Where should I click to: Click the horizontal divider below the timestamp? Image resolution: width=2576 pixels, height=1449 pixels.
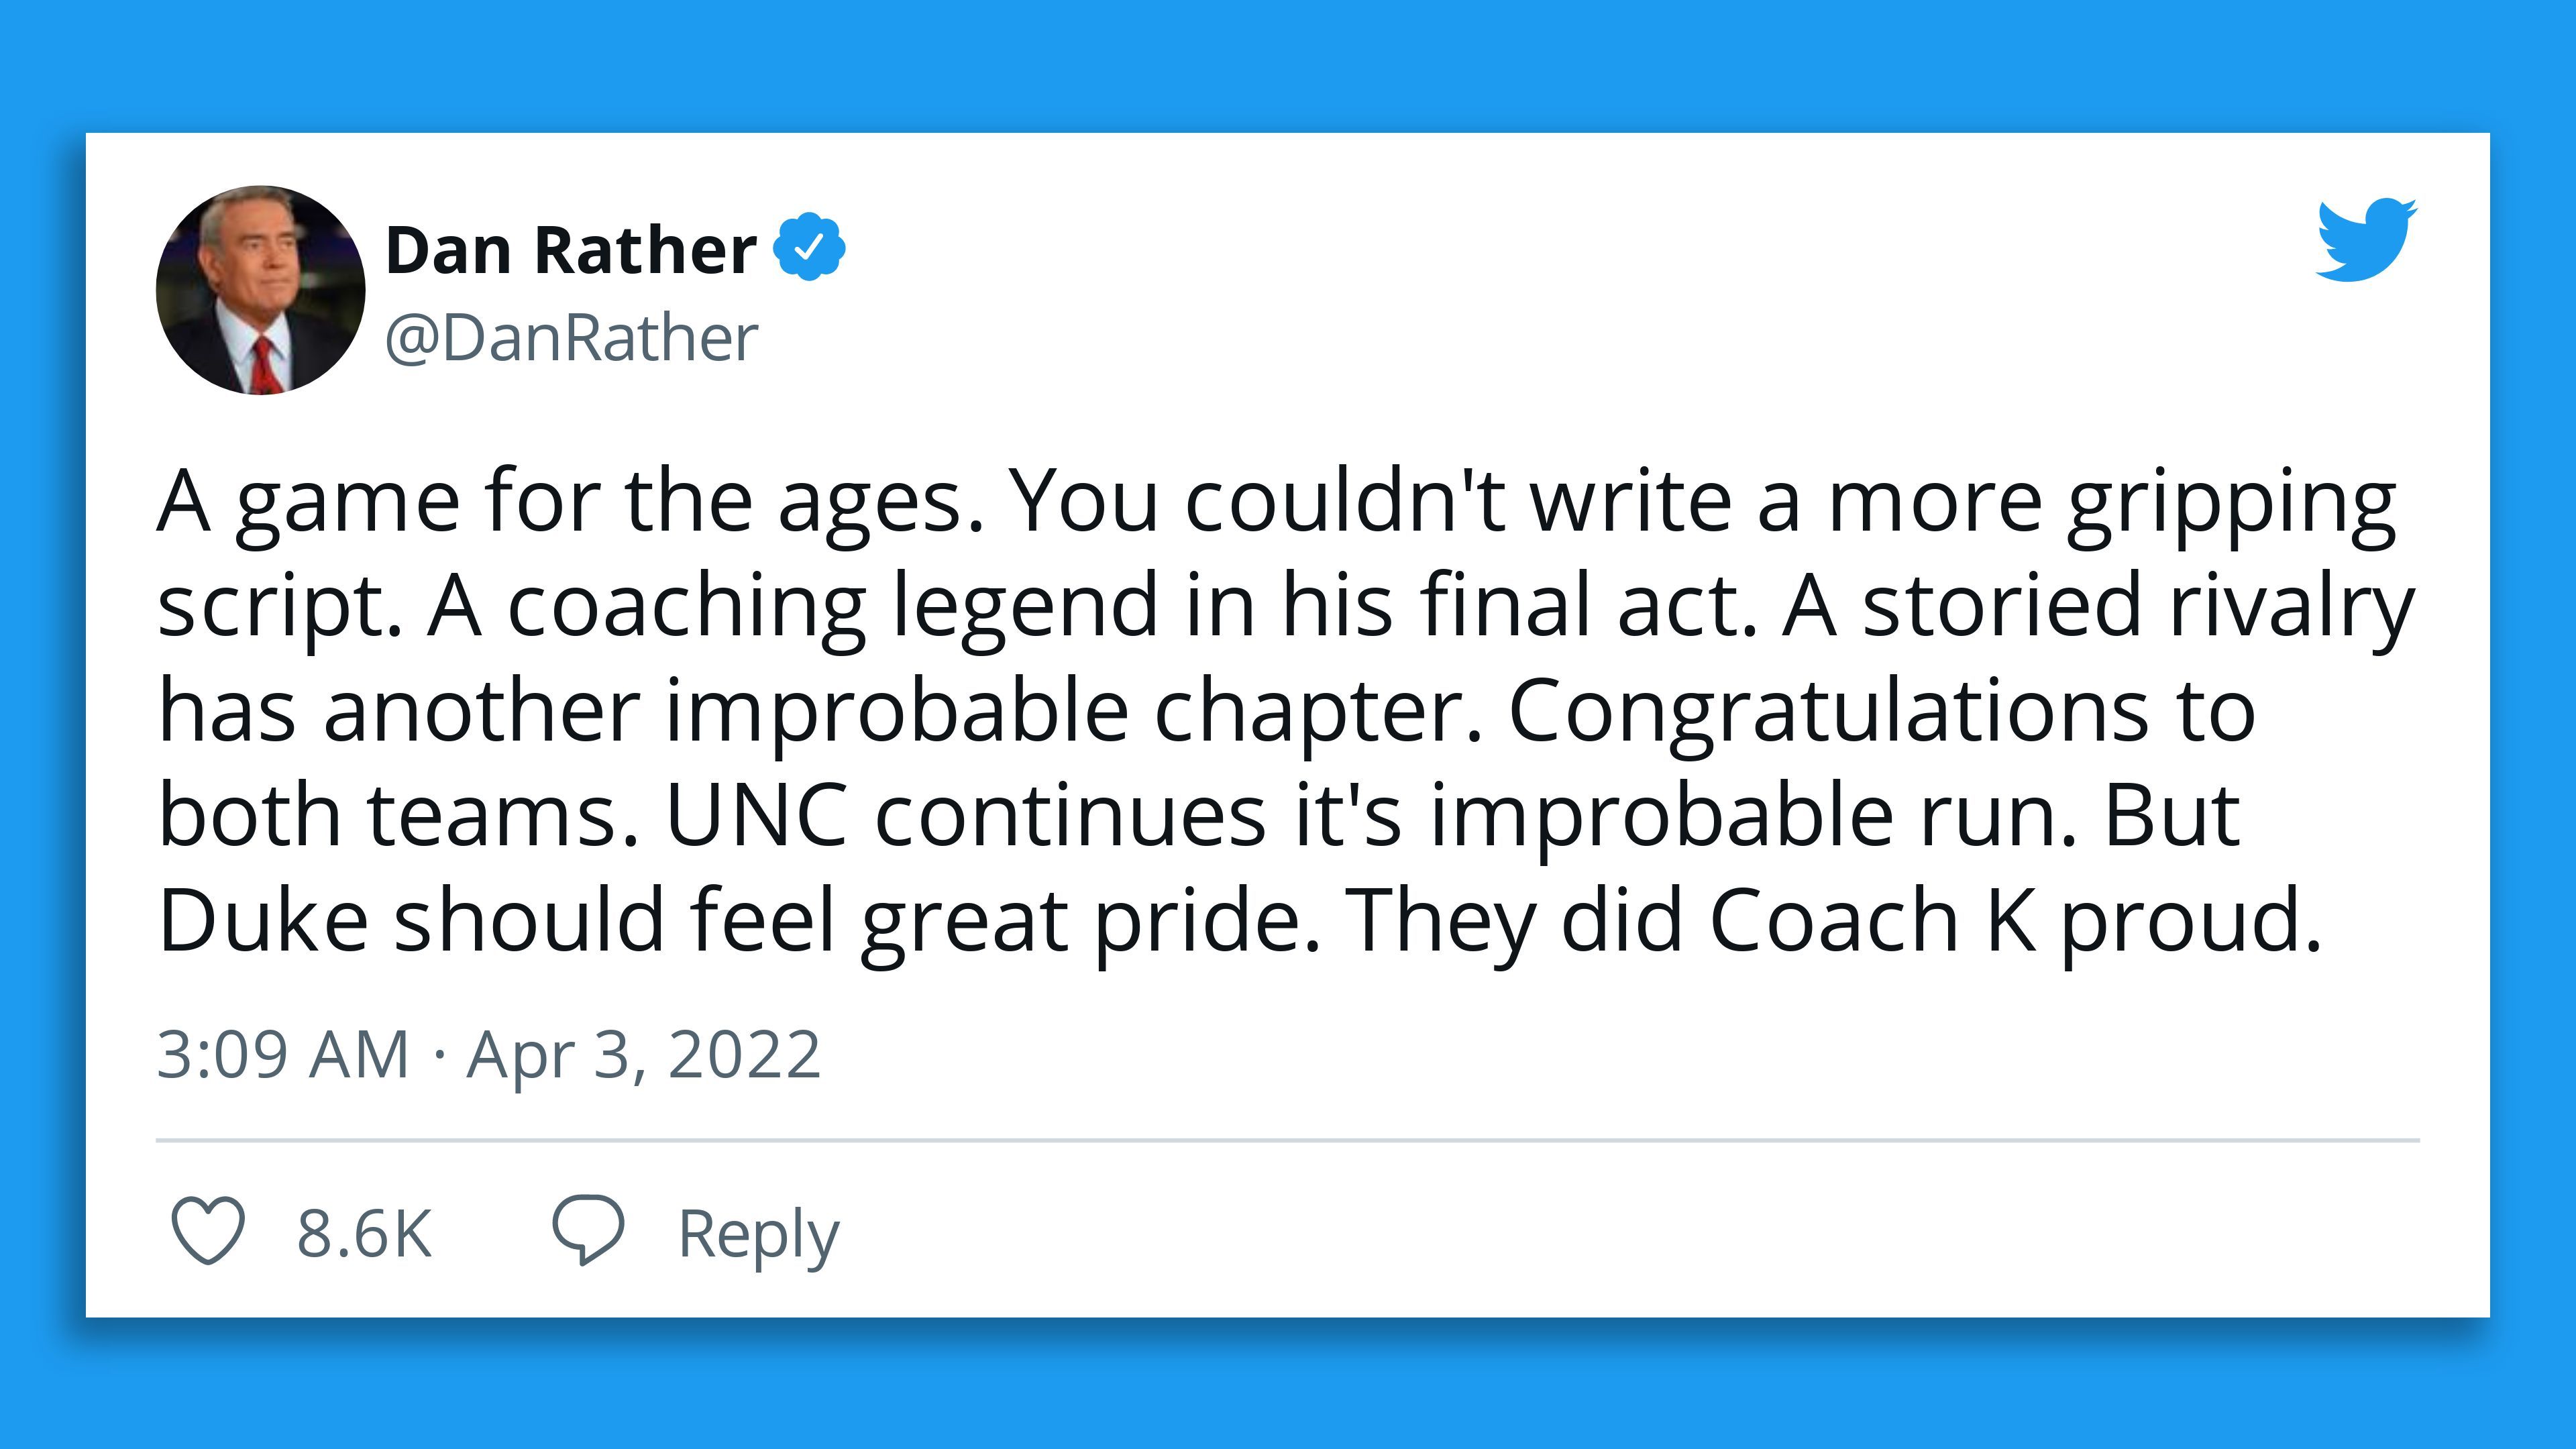1287,1140
